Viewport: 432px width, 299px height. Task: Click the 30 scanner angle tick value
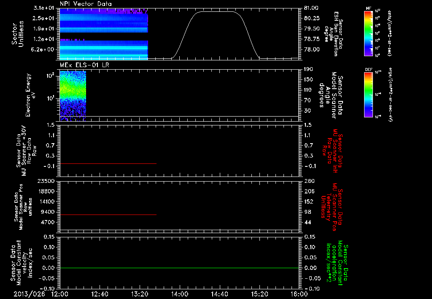tap(307, 111)
